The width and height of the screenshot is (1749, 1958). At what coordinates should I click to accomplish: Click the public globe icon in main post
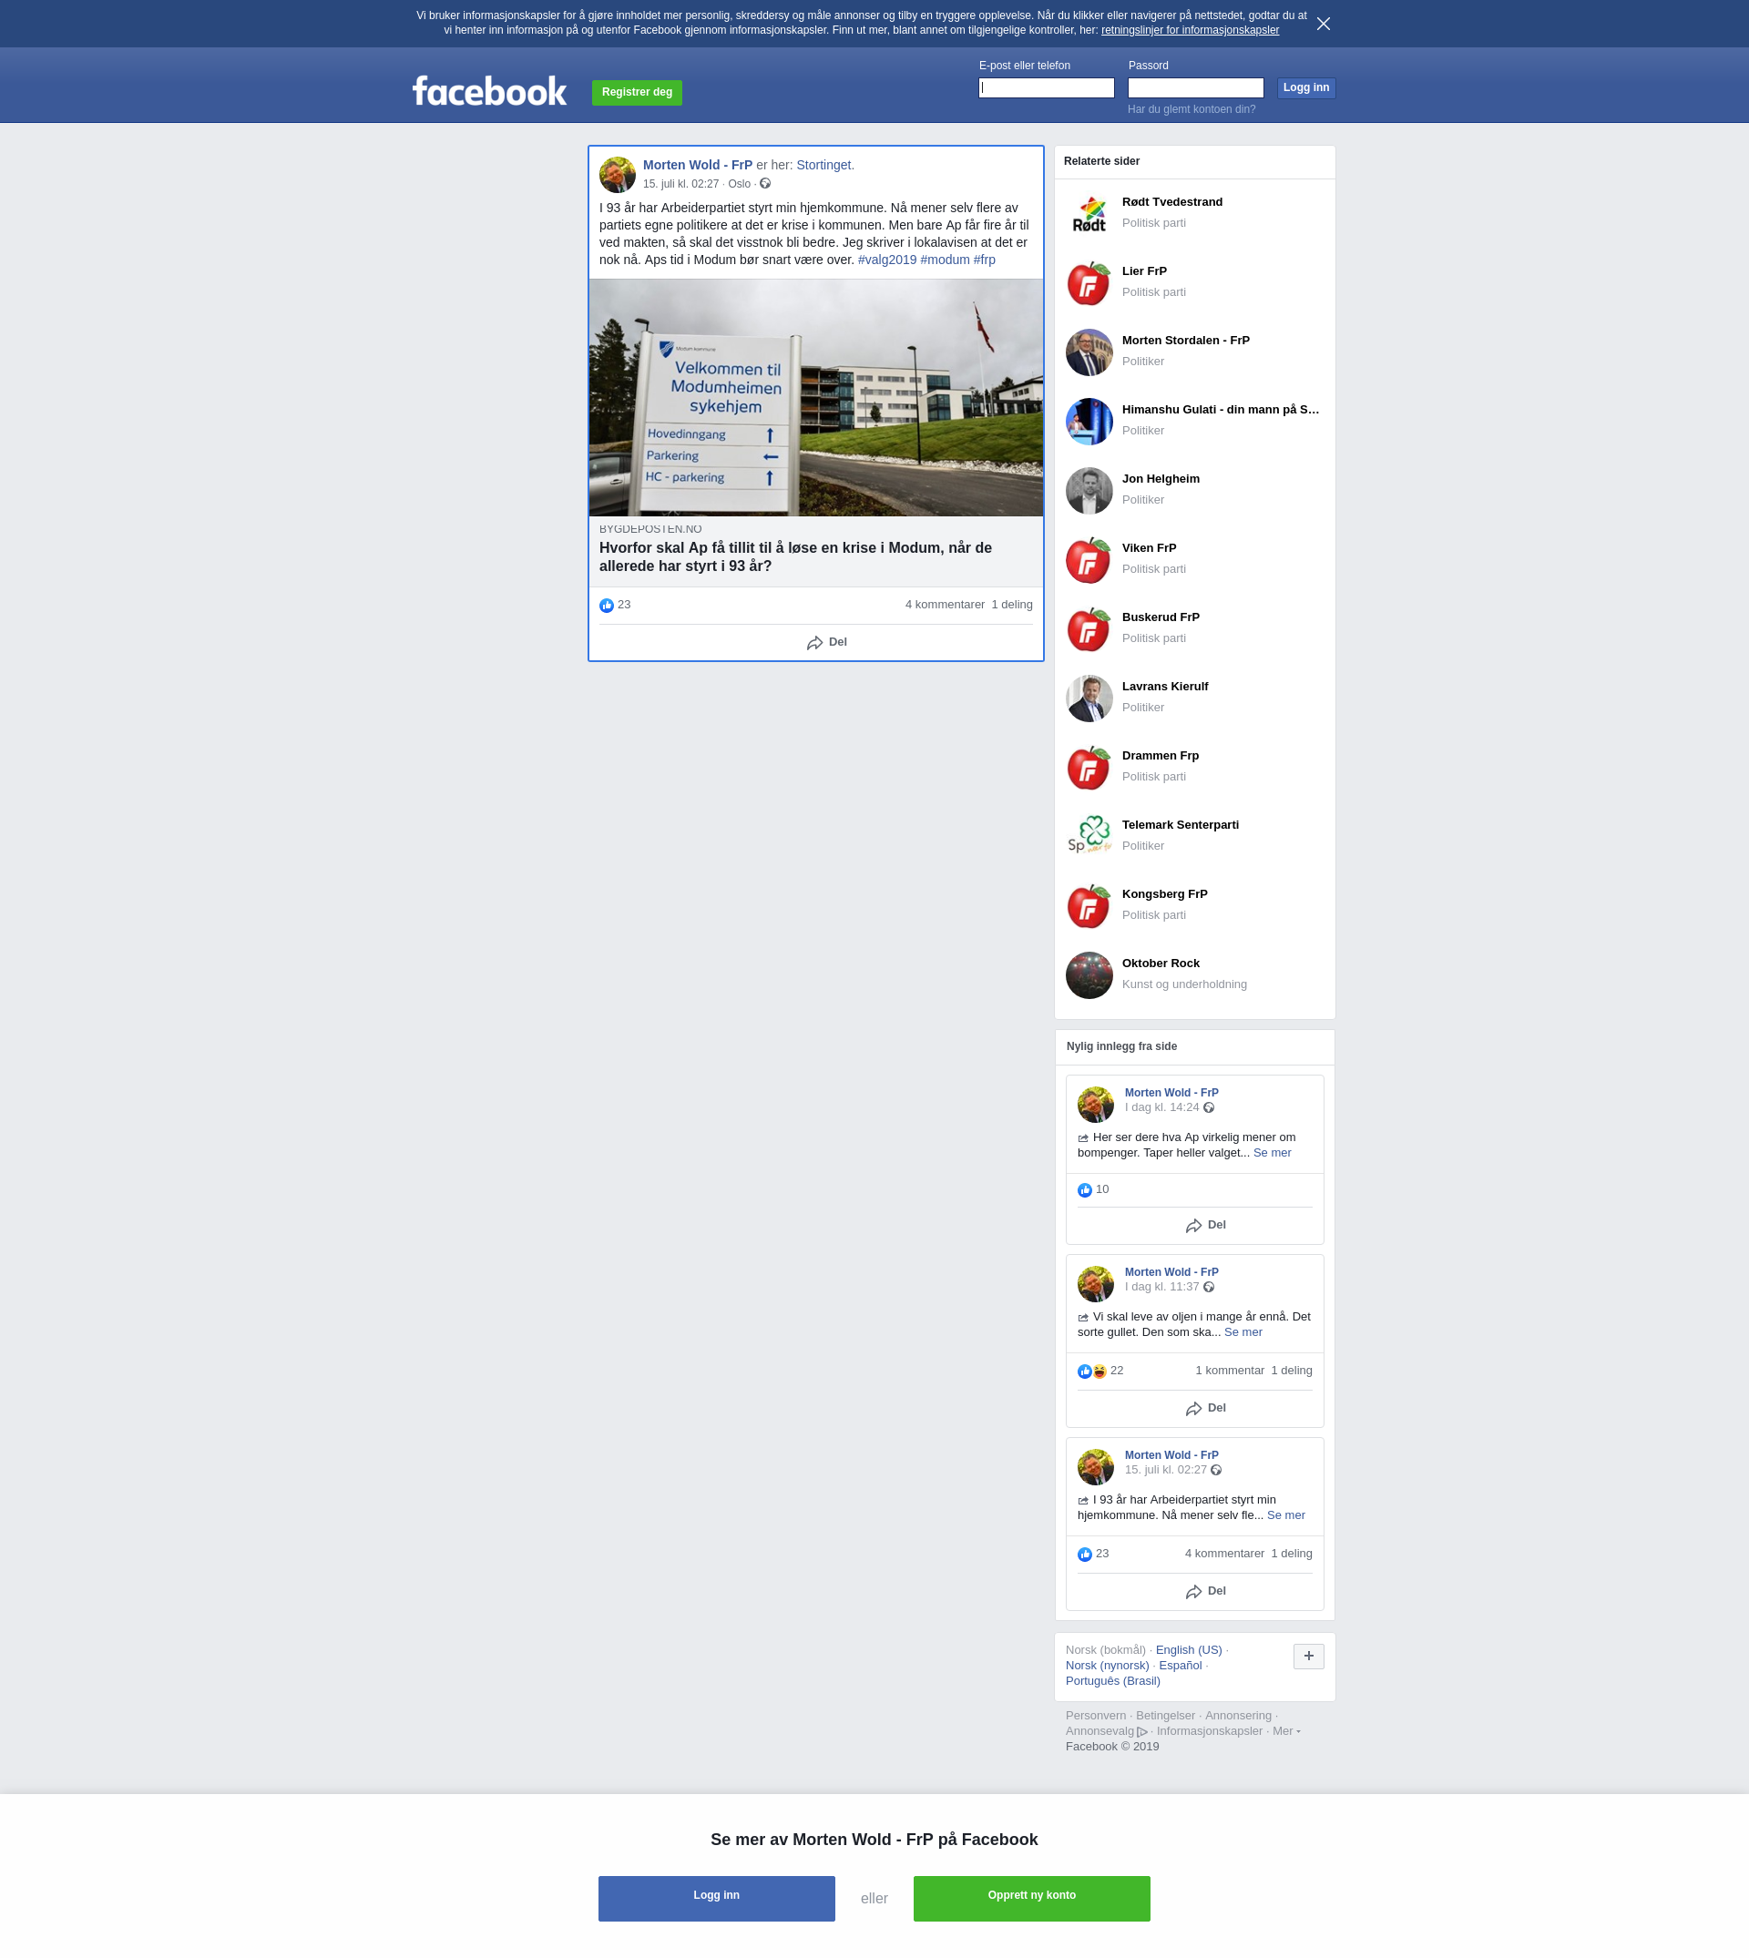click(x=765, y=183)
